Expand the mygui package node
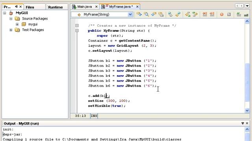This screenshot has height=141, width=252. tap(17, 24)
